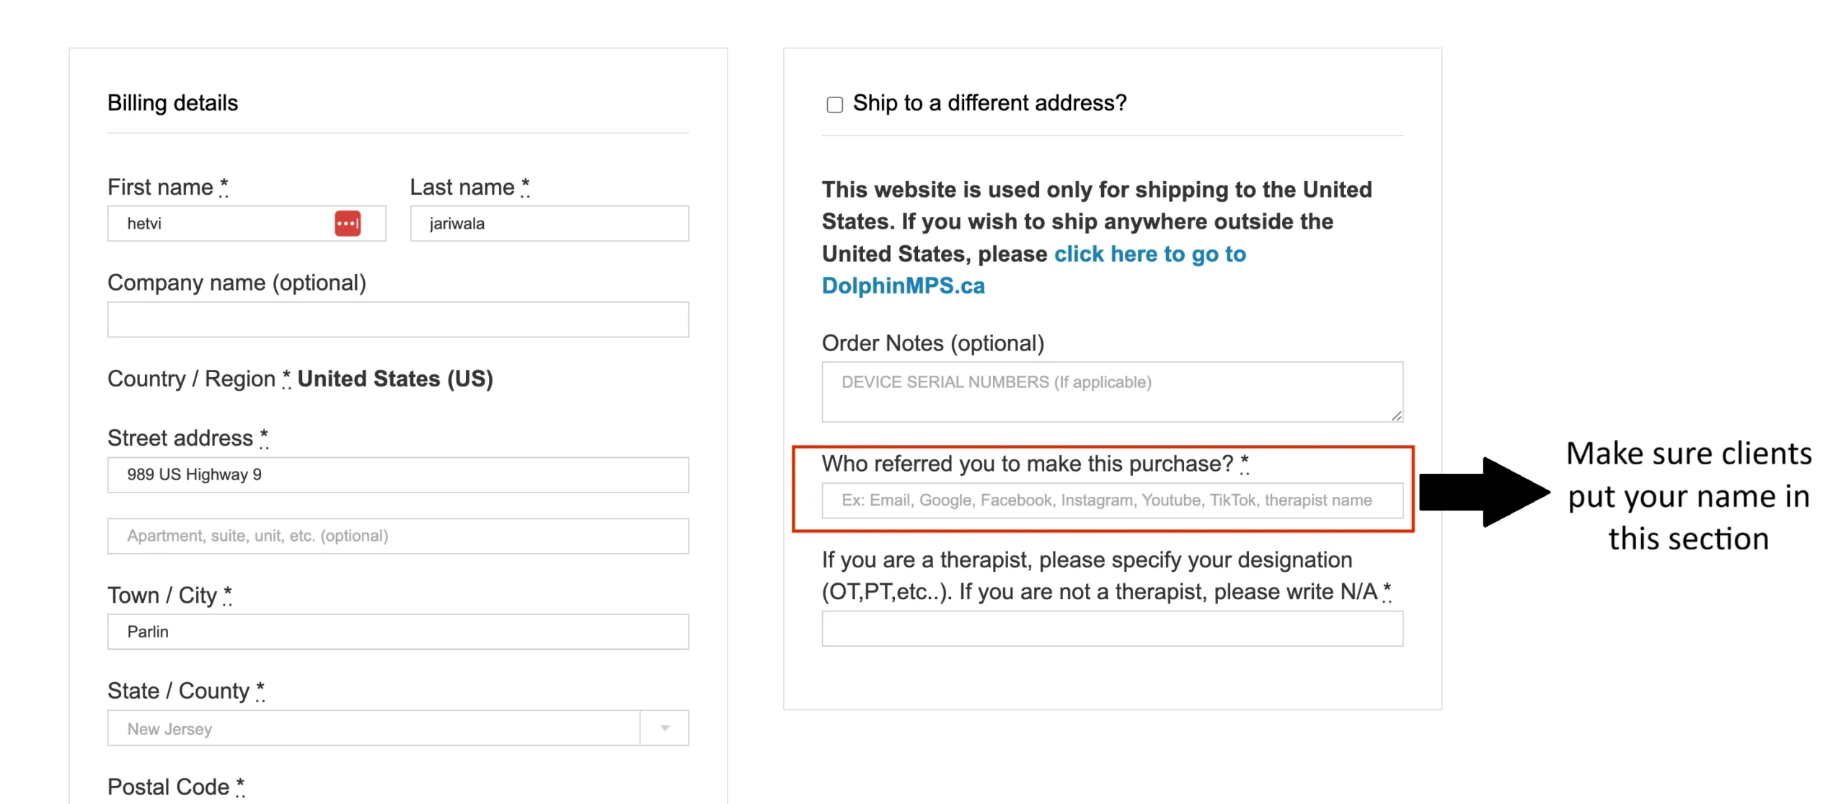Select the Town / City field

point(397,632)
